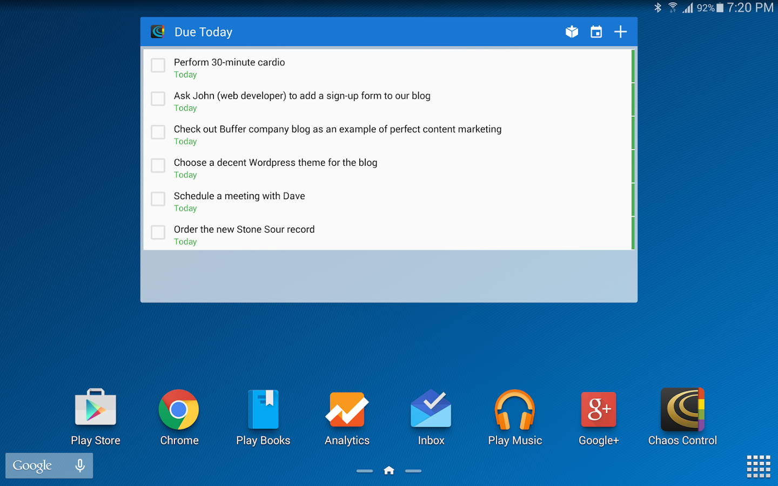
Task: Tap the Due Today widget title
Action: click(x=203, y=32)
